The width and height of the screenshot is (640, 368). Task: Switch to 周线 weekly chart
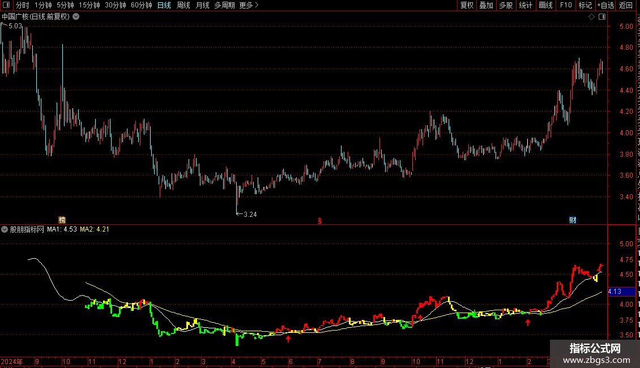click(x=184, y=5)
